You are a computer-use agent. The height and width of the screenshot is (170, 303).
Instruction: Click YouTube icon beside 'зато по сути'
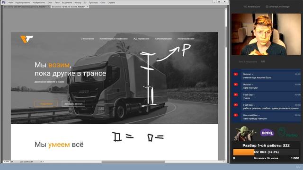(236, 85)
